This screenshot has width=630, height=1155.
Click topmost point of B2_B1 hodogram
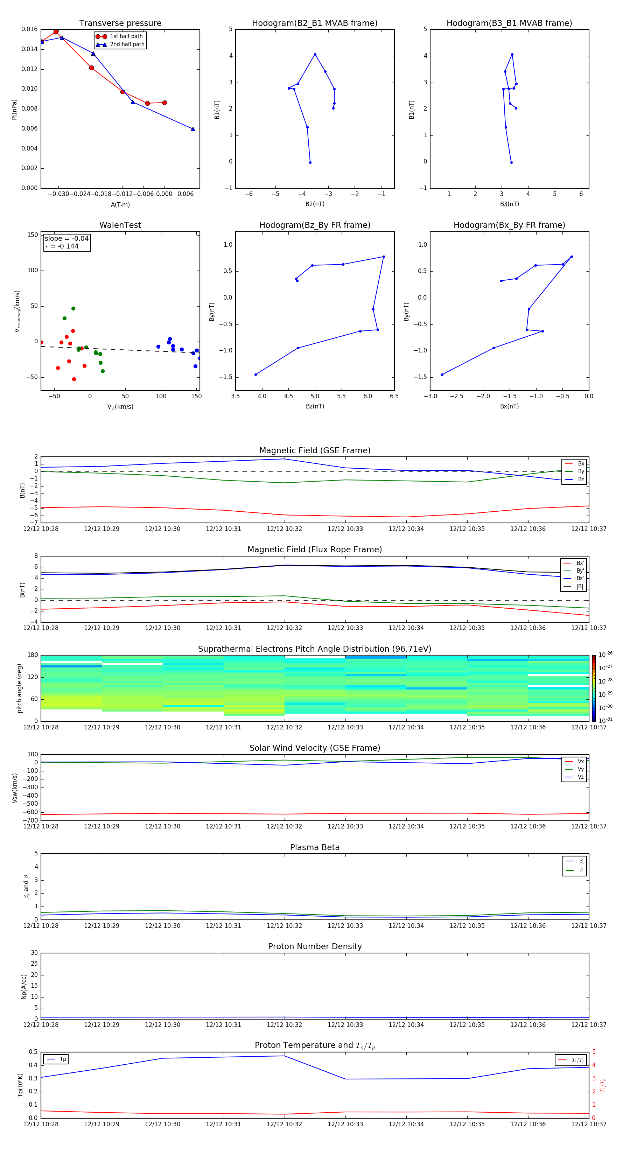[x=315, y=55]
